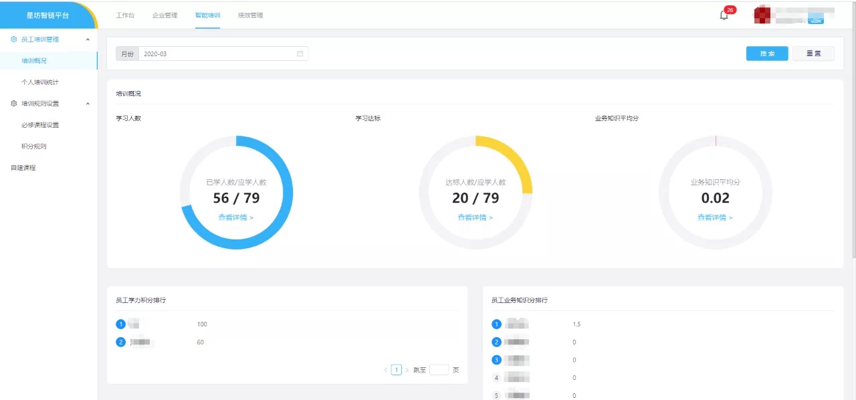The image size is (856, 400).
Task: Go to the next page arrow in pagination
Action: (407, 370)
